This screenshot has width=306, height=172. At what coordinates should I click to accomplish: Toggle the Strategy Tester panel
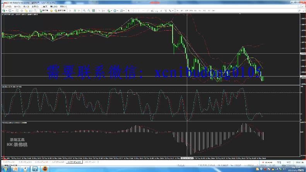point(35,11)
